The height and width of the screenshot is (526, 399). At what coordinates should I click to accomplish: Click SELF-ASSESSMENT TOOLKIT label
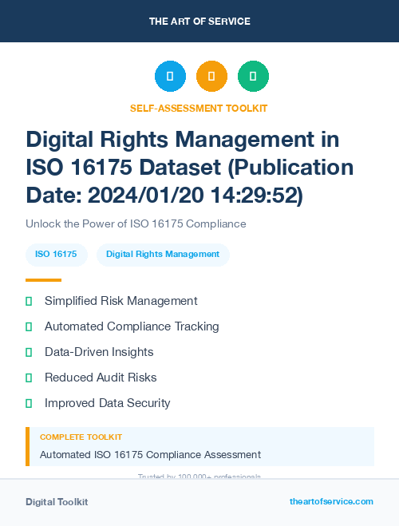(x=199, y=109)
